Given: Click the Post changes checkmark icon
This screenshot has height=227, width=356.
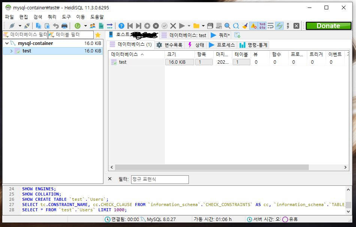Looking at the screenshot, I should tap(165, 26).
